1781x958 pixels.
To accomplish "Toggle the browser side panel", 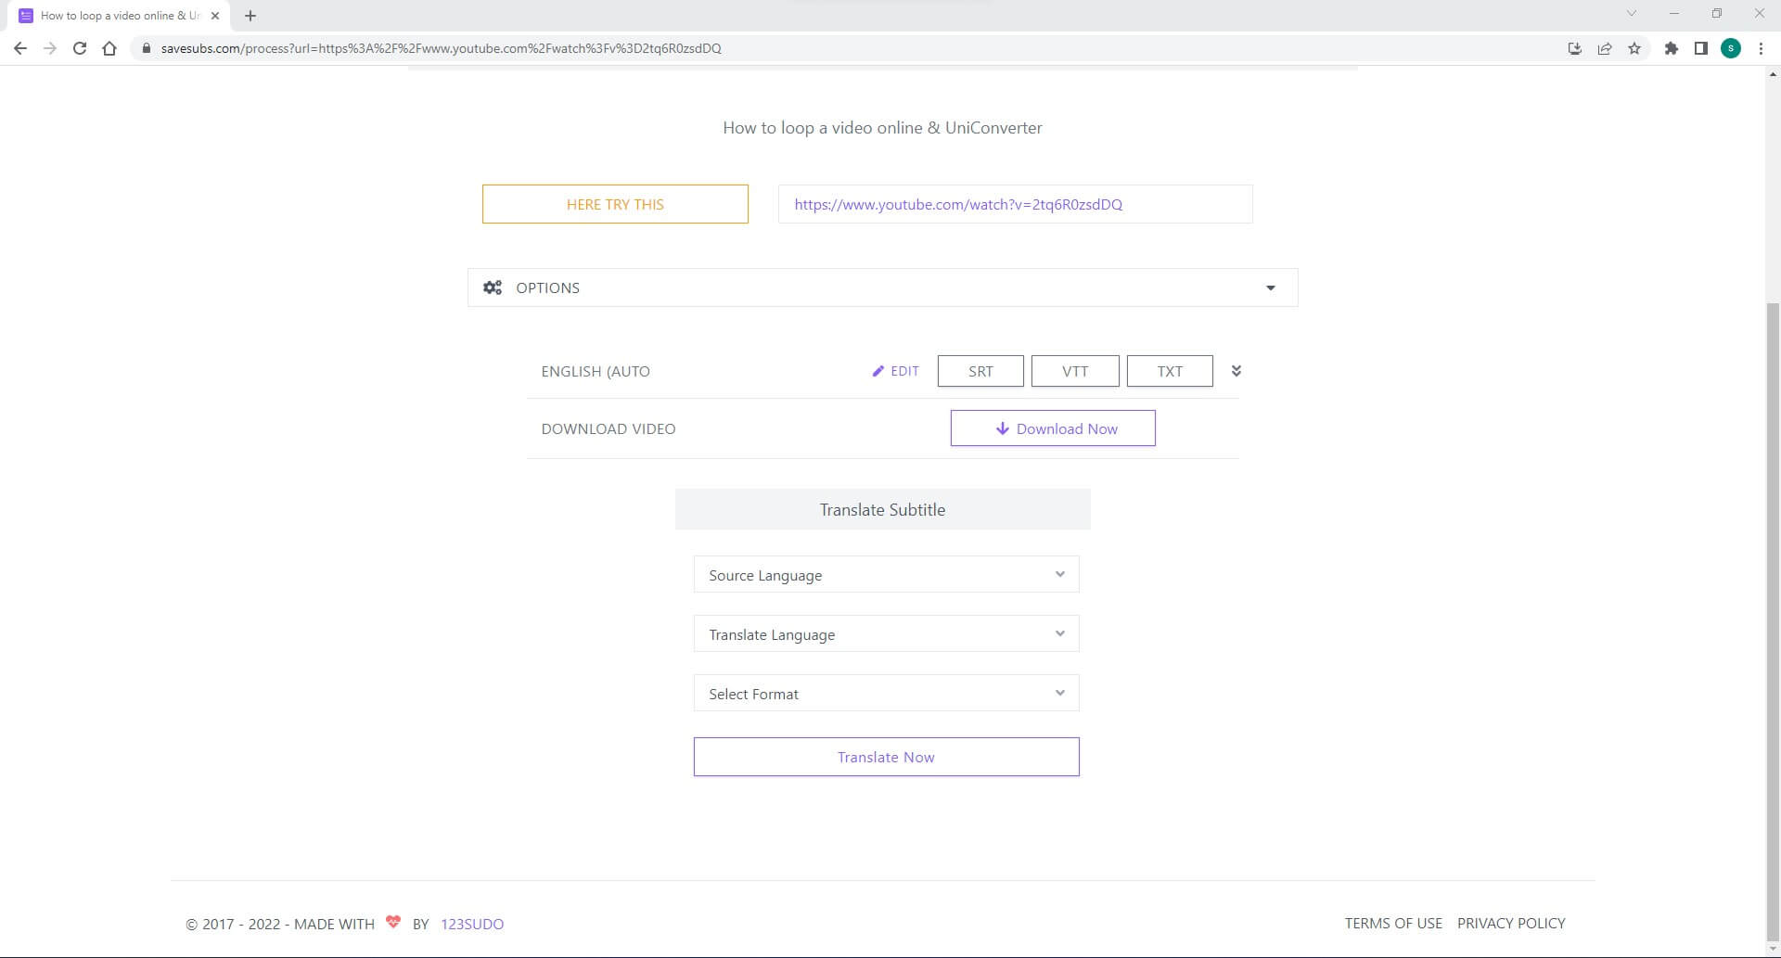I will 1700,48.
